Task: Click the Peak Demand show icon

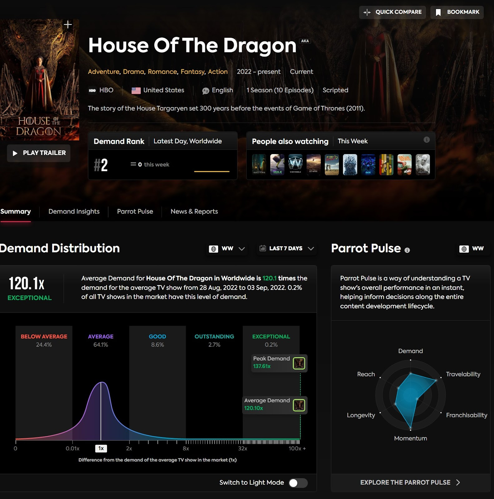Action: tap(299, 363)
